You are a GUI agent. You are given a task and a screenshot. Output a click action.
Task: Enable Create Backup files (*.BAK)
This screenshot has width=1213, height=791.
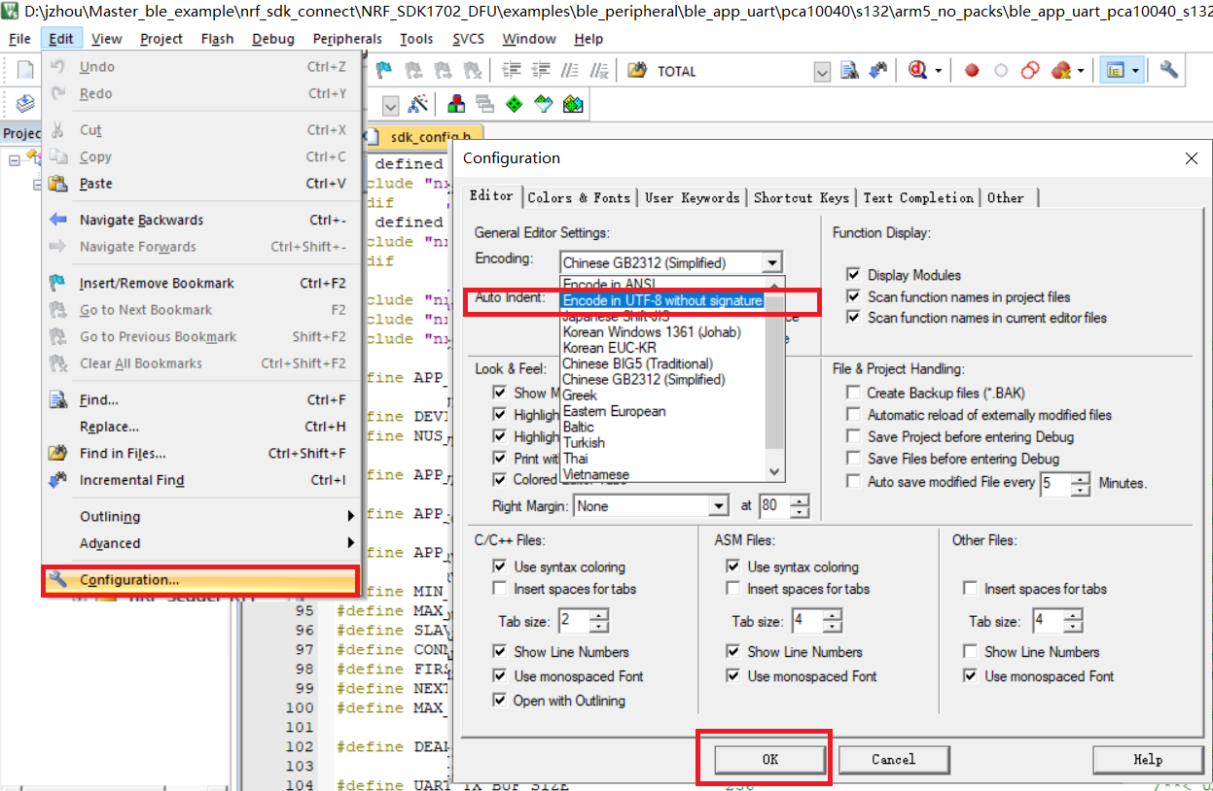853,393
